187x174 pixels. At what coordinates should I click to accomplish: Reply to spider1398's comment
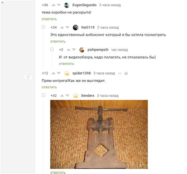pyautogui.click(x=49, y=87)
